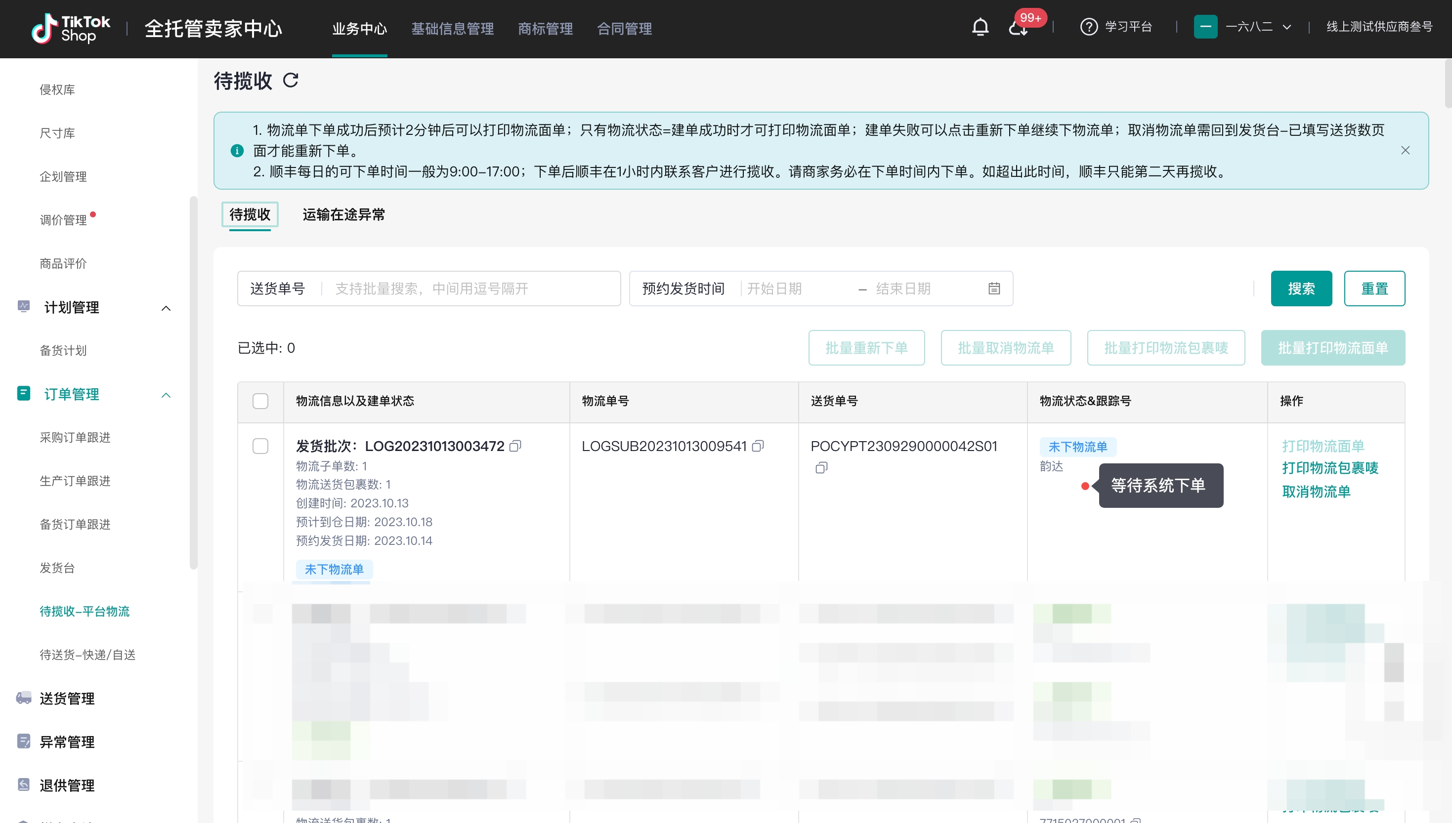Close the blue info notice banner
Screen dimensions: 1452x823
pyautogui.click(x=1405, y=150)
